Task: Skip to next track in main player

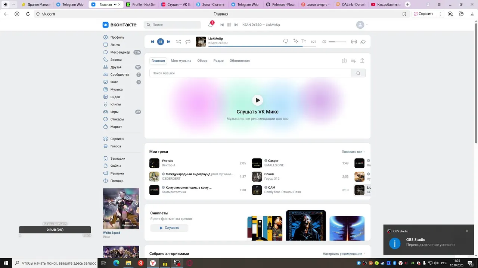Action: [x=168, y=42]
